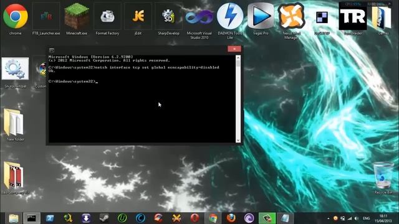
Task: Open the Tomb Raider TR desktop icon
Action: 353,17
